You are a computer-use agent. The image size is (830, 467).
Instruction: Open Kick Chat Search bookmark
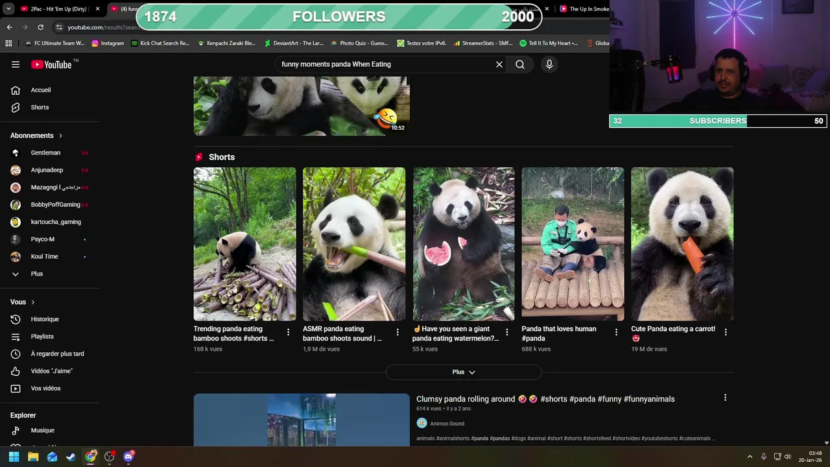(160, 43)
